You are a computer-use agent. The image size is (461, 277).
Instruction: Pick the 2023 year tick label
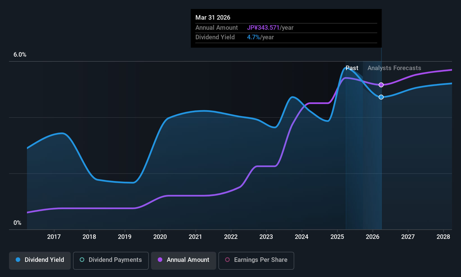click(x=266, y=237)
